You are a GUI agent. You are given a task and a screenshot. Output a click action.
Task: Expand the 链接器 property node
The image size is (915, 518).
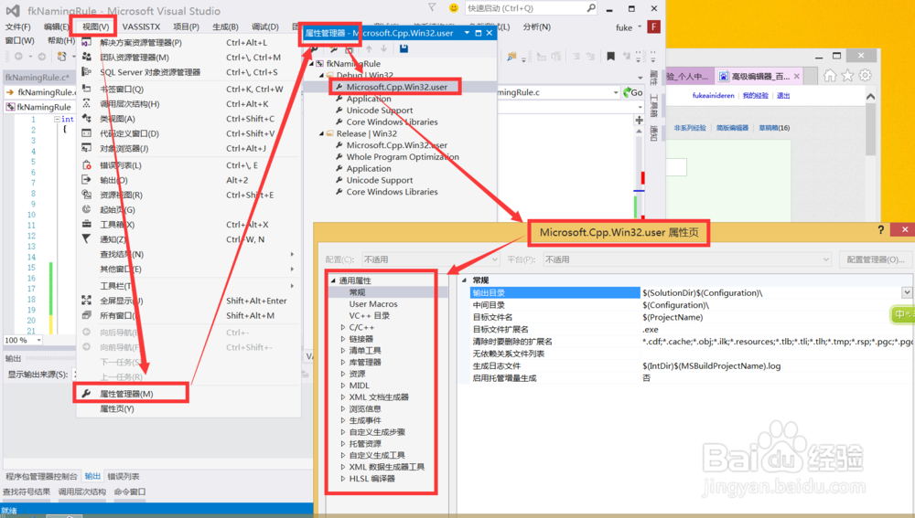[x=343, y=339]
